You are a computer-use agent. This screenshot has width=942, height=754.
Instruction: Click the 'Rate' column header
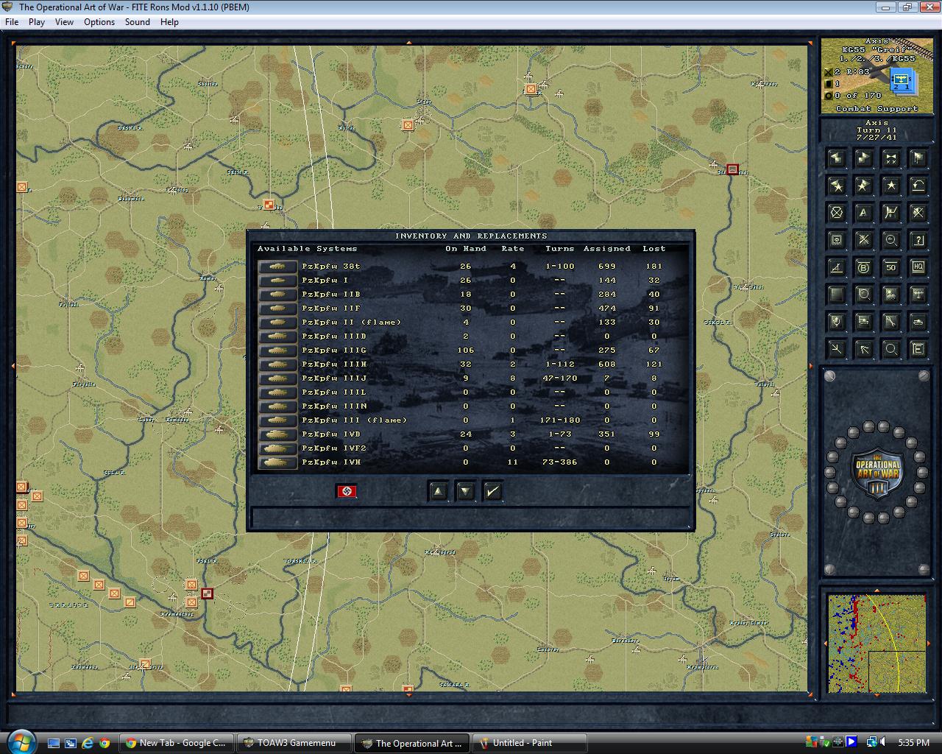click(x=513, y=249)
